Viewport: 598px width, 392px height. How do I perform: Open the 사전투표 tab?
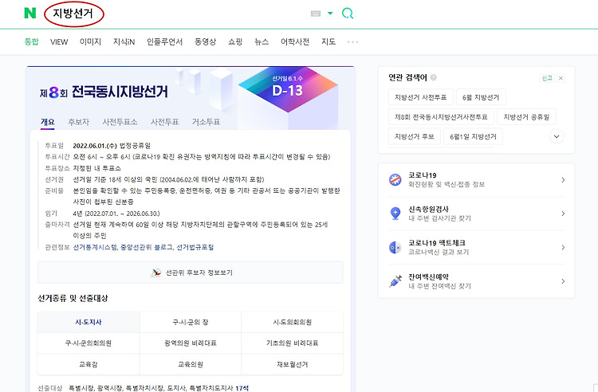[165, 122]
